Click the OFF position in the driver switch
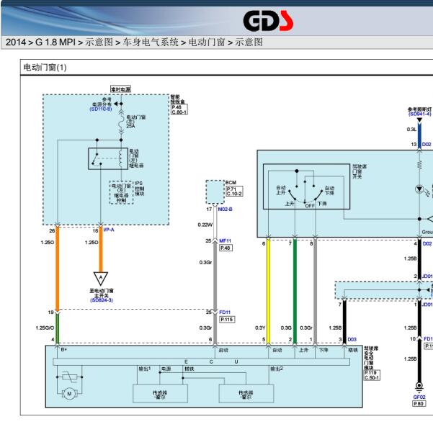433x432 pixels. coord(310,206)
